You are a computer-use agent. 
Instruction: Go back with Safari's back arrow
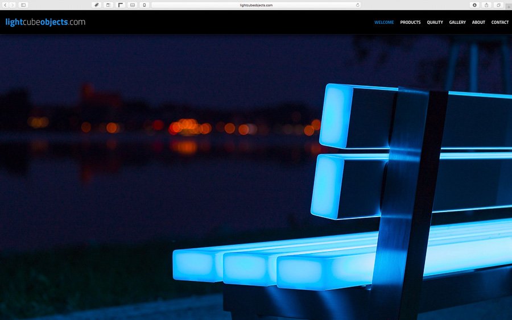[5, 5]
